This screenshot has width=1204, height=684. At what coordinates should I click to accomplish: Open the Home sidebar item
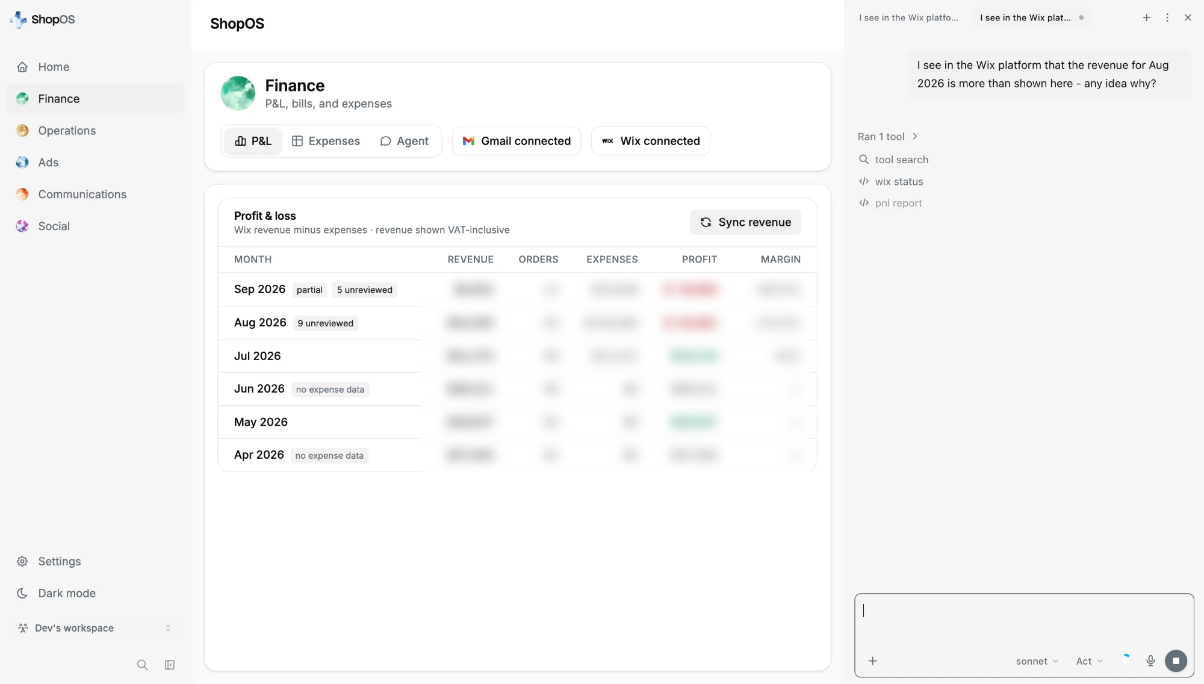pyautogui.click(x=95, y=67)
